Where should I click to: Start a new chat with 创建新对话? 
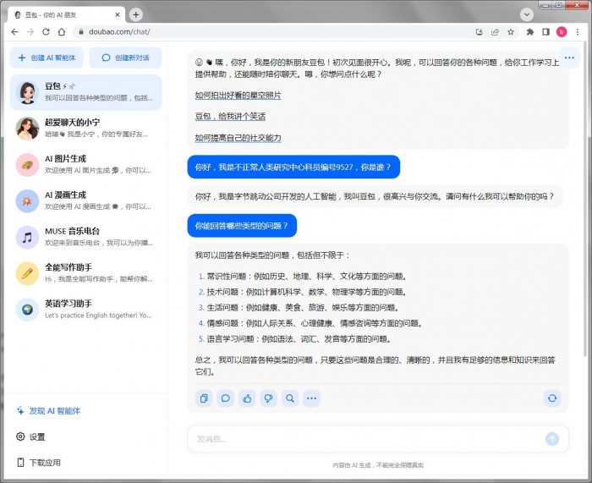coord(125,58)
